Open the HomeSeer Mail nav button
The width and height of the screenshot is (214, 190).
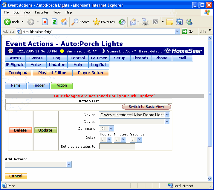pos(182,58)
